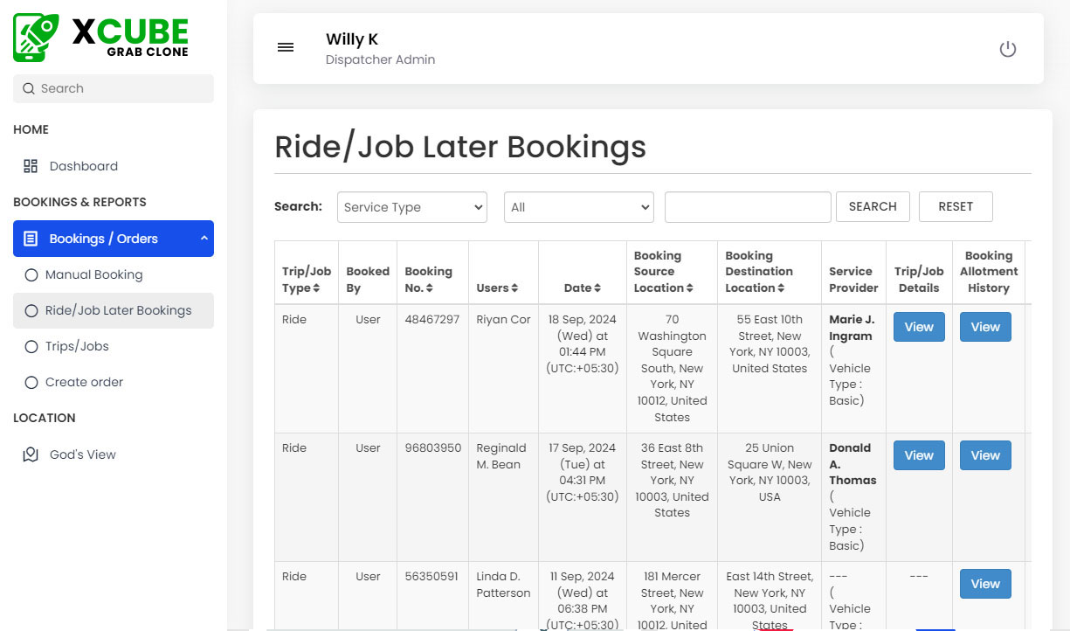The height and width of the screenshot is (631, 1070).
Task: Click the SEARCH button
Action: (x=873, y=206)
